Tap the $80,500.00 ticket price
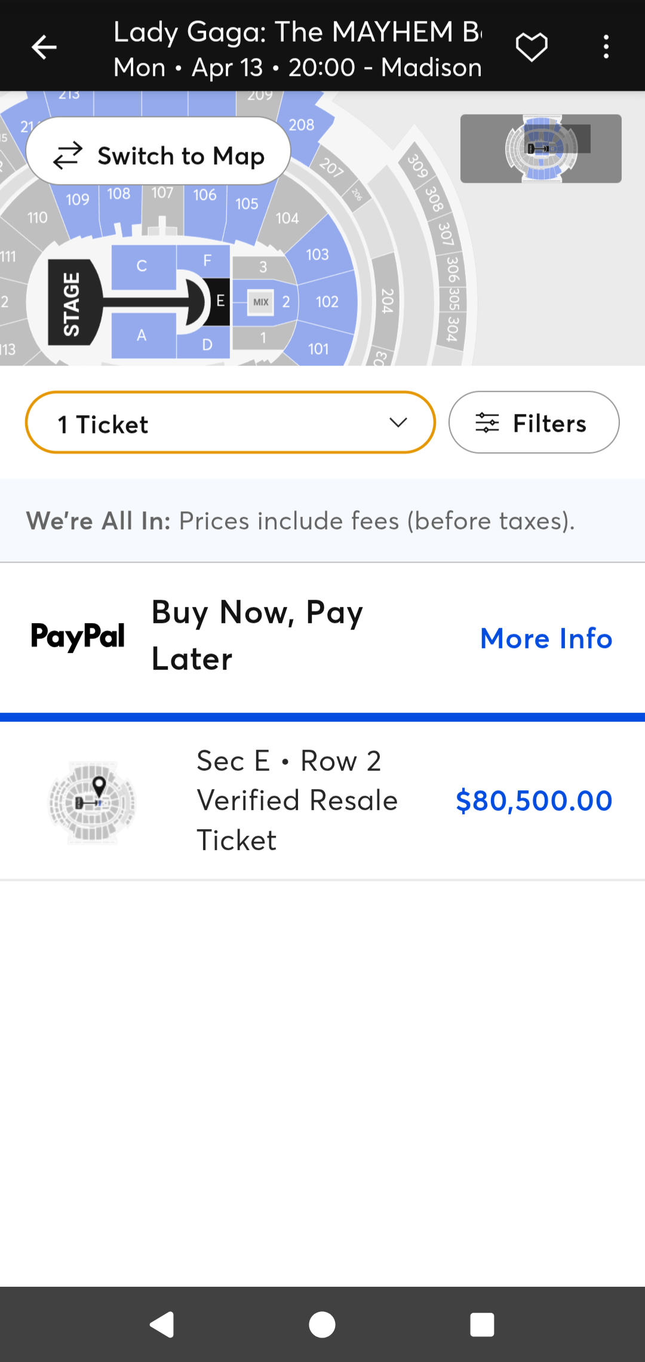The image size is (645, 1362). (534, 800)
